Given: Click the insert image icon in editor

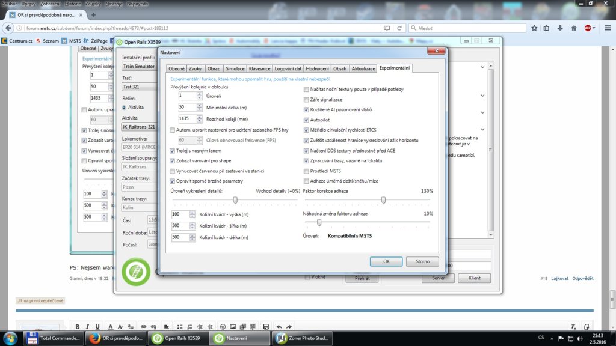Looking at the screenshot, I should click(x=233, y=326).
